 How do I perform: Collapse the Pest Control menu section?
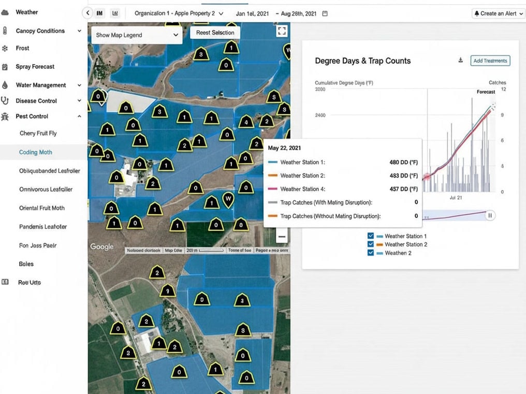[79, 116]
